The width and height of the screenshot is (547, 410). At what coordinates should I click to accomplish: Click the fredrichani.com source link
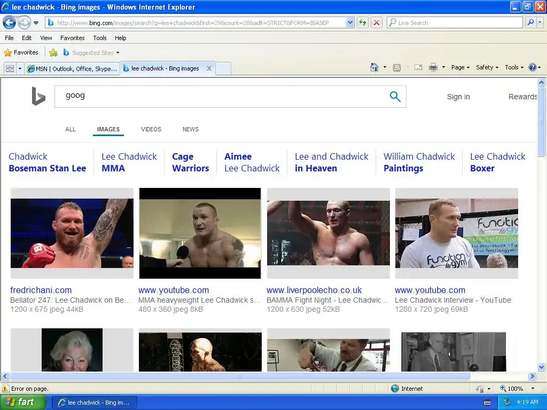pyautogui.click(x=41, y=290)
